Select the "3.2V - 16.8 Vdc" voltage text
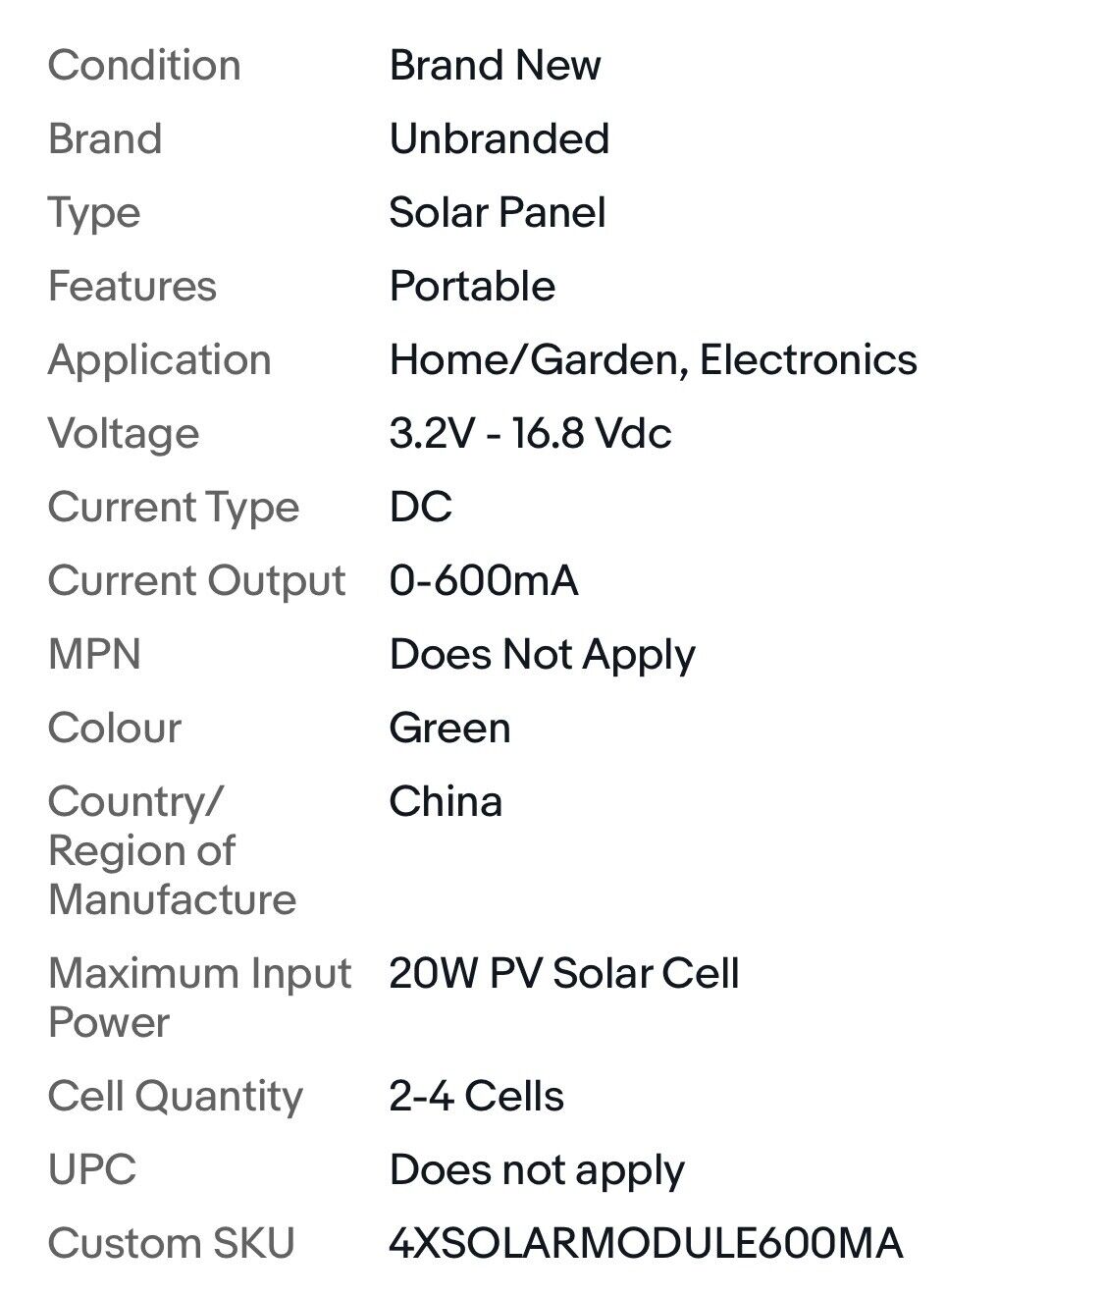Viewport: 1104px width, 1298px height. tap(530, 434)
